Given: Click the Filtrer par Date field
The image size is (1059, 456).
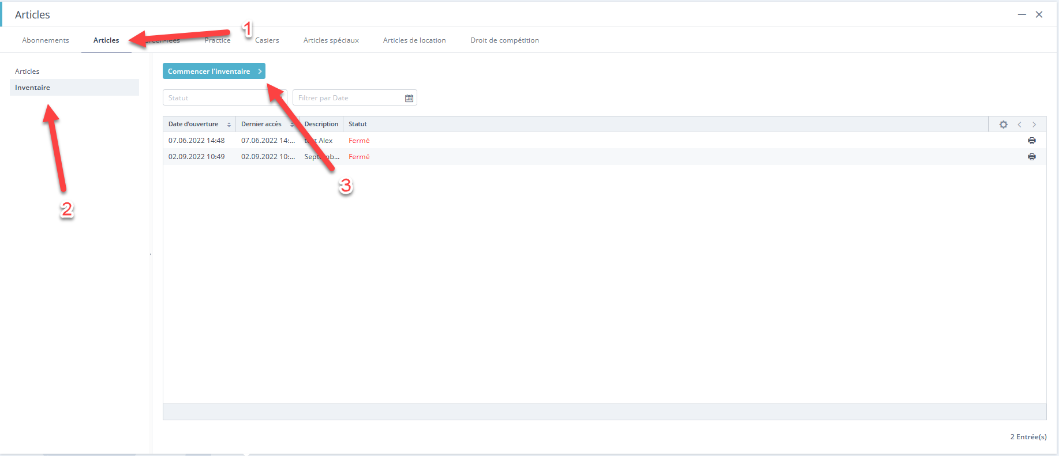Looking at the screenshot, I should tap(354, 97).
